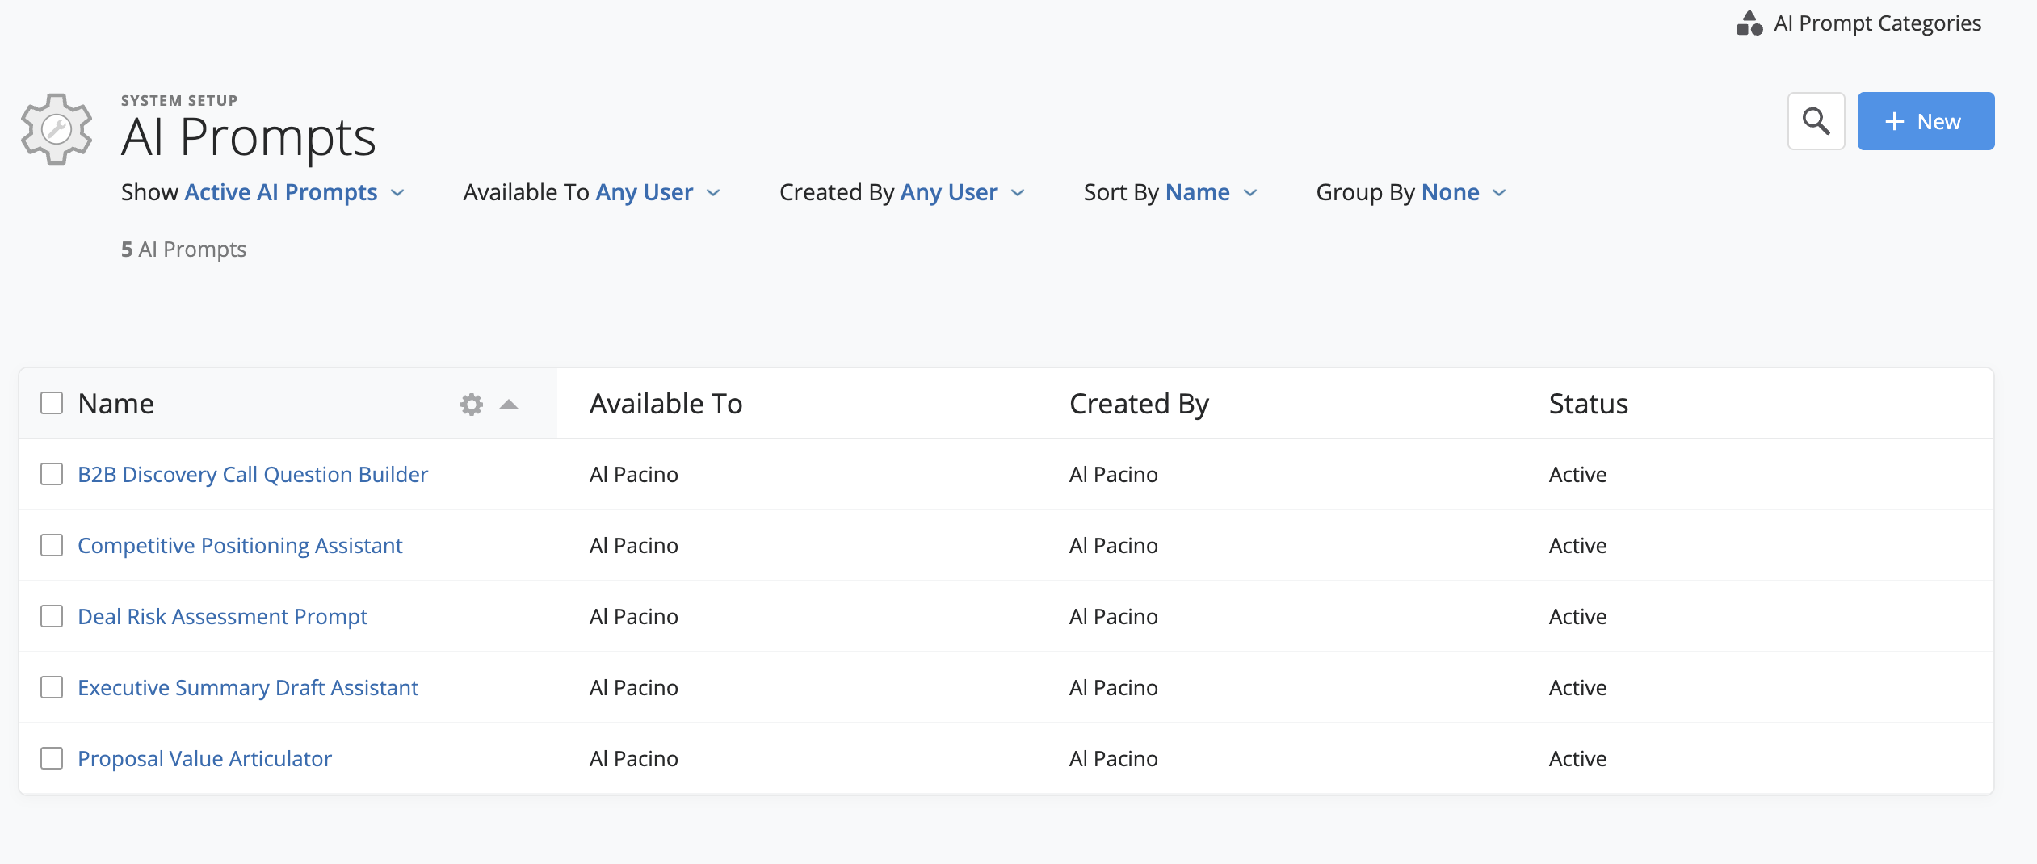Open the Show Active AI Prompts dropdown
The height and width of the screenshot is (864, 2037).
pyautogui.click(x=281, y=192)
